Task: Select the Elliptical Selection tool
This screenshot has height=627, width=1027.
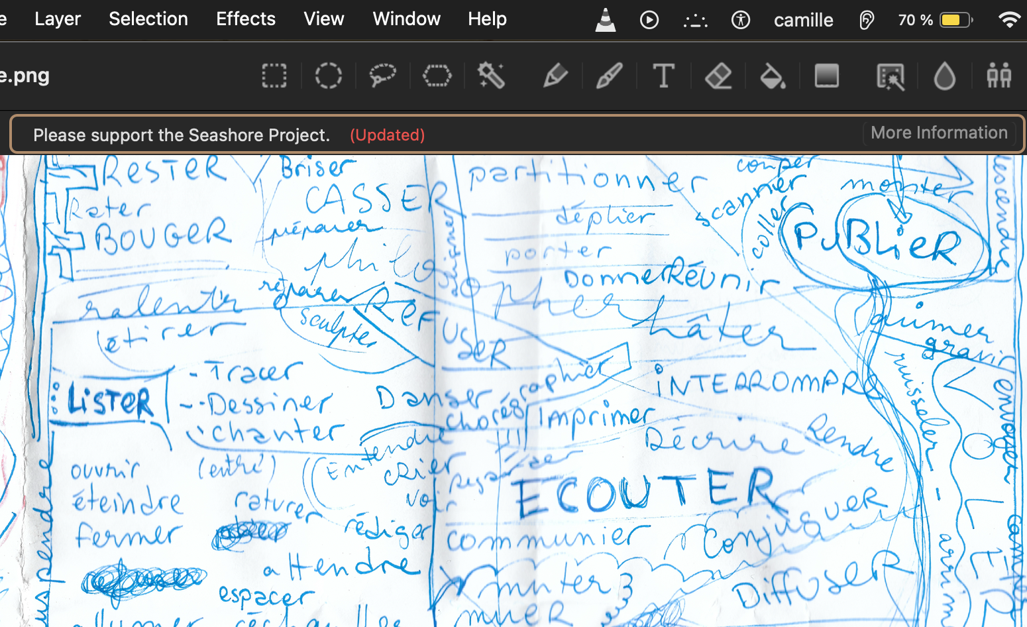Action: tap(329, 76)
